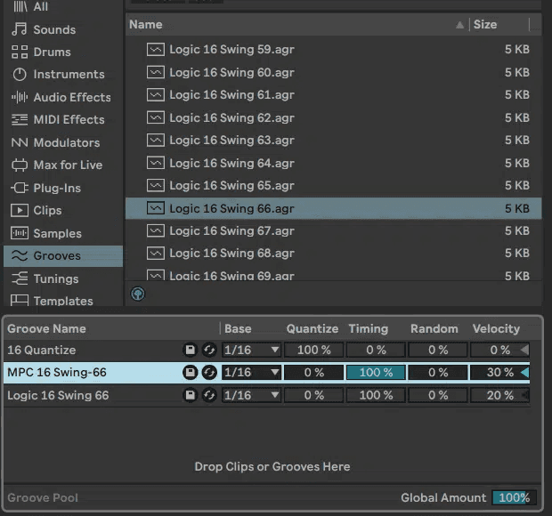This screenshot has width=552, height=516.
Task: Click Drop Clips or Grooves Here area
Action: click(x=272, y=466)
